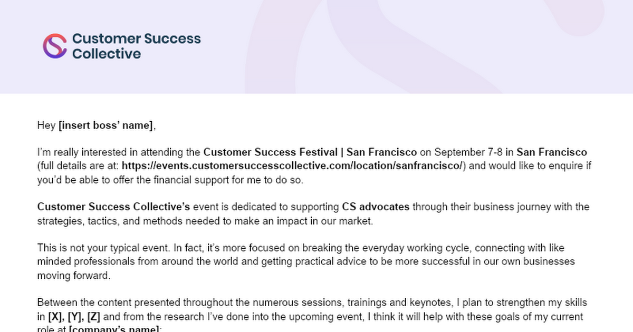This screenshot has height=332, width=633.
Task: Click the word 'Collective' in the header logo
Action: [x=107, y=54]
